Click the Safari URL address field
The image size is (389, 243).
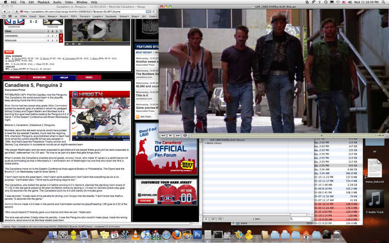(x=83, y=11)
